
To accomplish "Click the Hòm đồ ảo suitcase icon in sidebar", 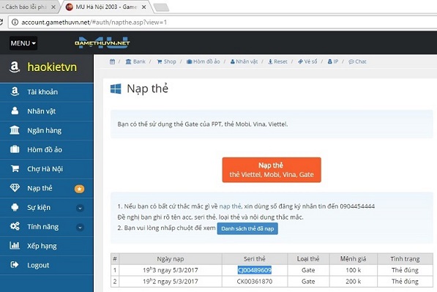I will (15, 149).
